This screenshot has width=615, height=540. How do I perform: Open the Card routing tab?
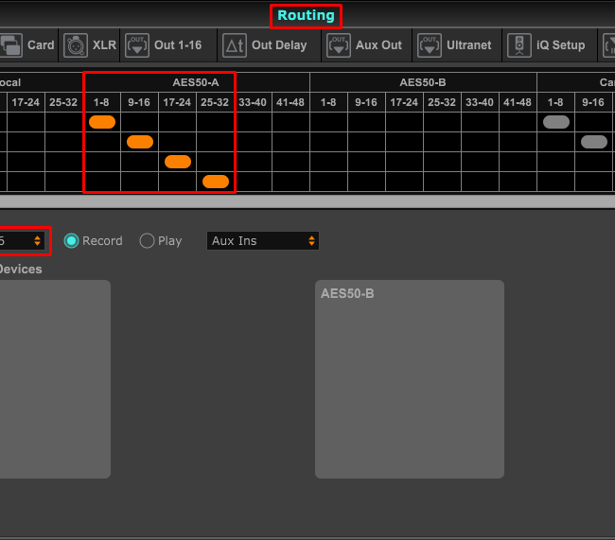coord(28,45)
